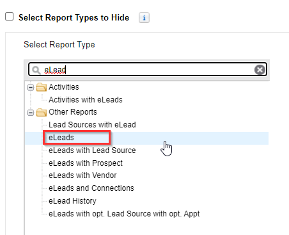Clear search with the X icon
289x235 pixels.
tap(260, 70)
